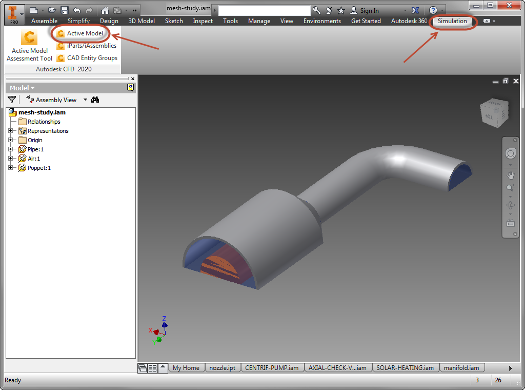
Task: Switch to the 3D Model ribbon tab
Action: tap(142, 21)
